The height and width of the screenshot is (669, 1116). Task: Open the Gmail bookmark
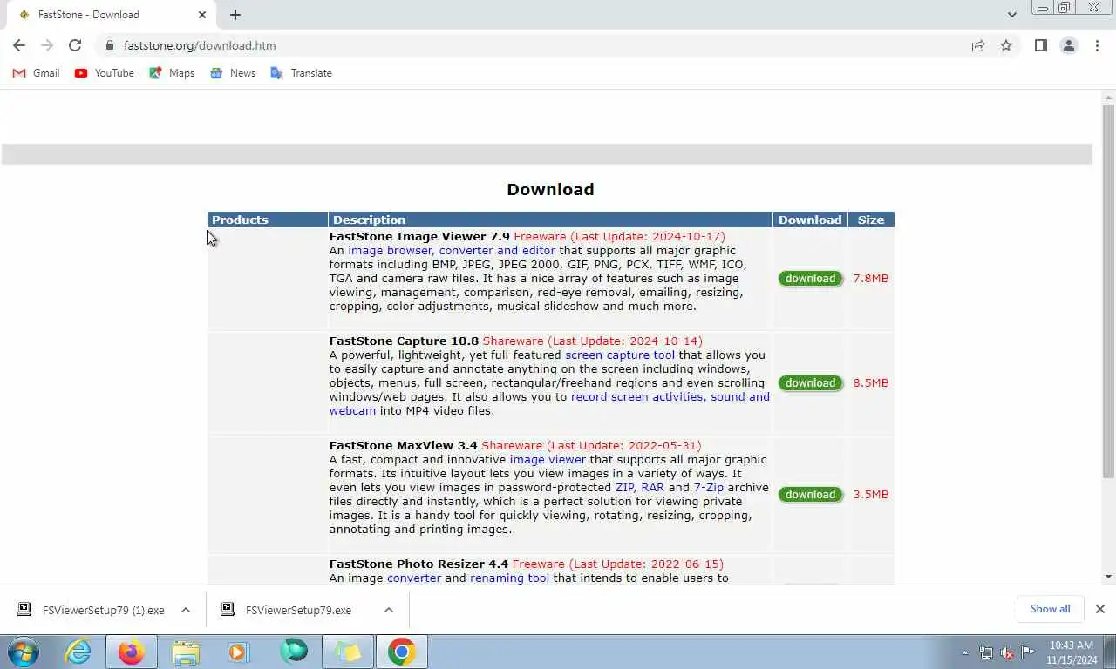click(36, 73)
